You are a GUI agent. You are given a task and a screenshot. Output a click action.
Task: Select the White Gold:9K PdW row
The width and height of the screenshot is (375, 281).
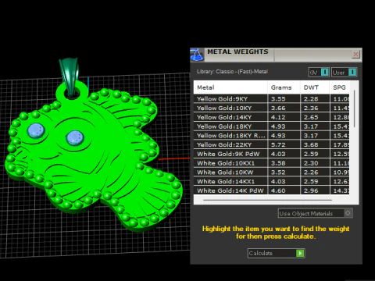point(271,154)
